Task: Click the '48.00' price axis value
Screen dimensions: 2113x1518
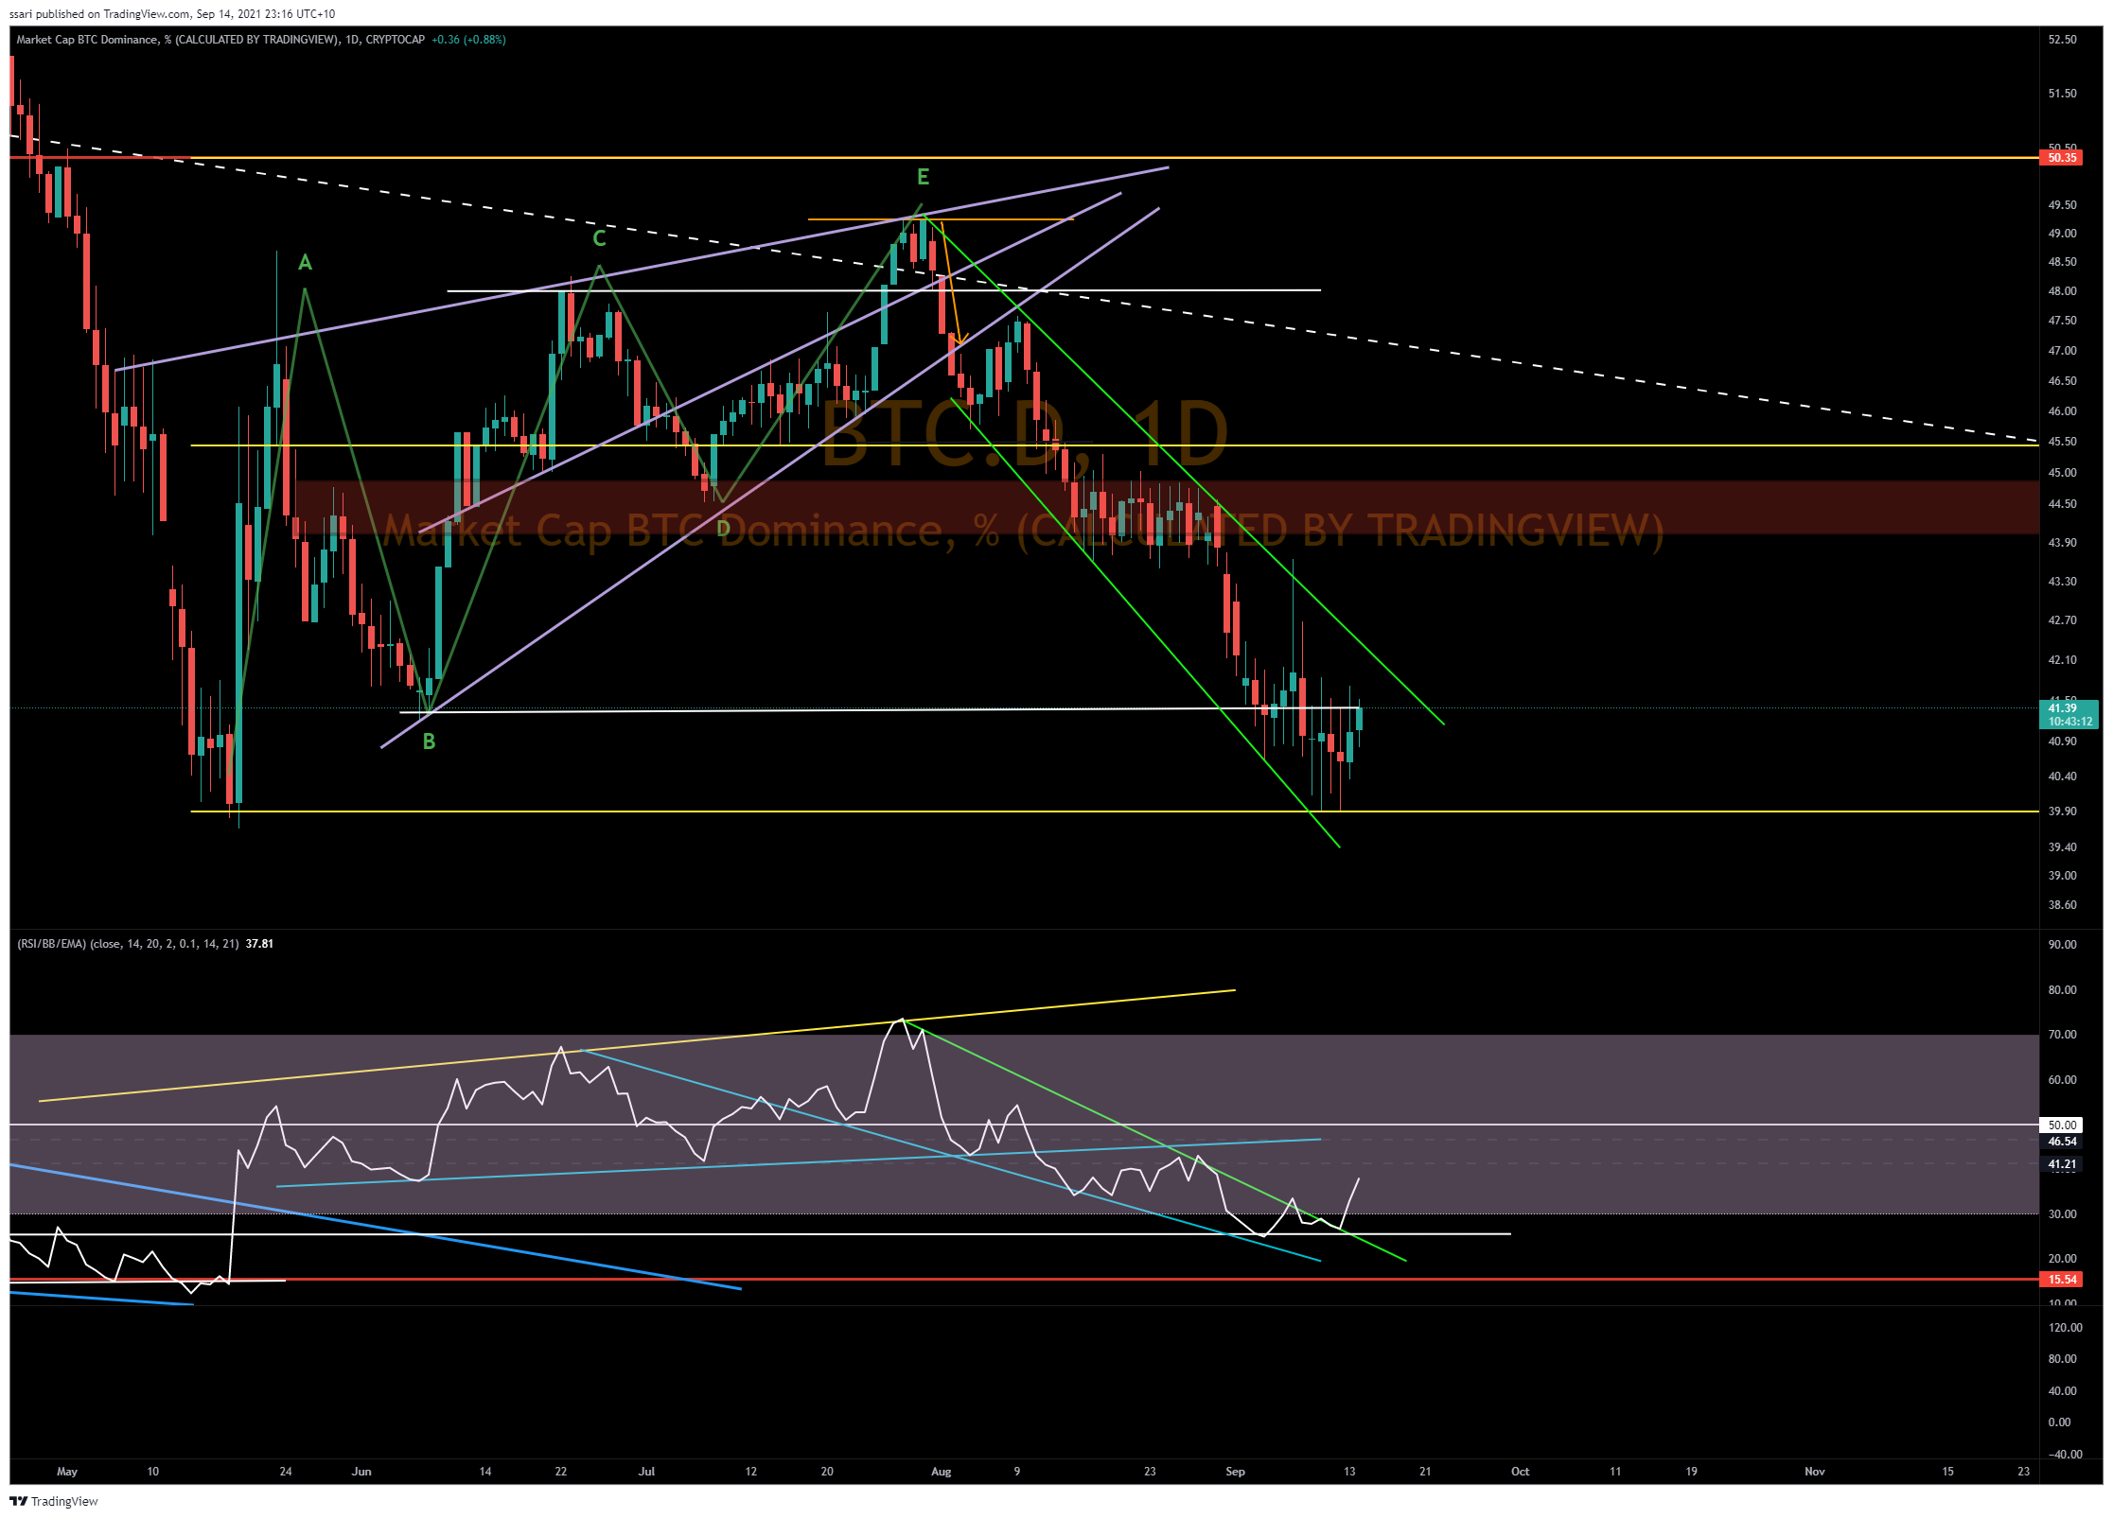Action: tap(2063, 291)
